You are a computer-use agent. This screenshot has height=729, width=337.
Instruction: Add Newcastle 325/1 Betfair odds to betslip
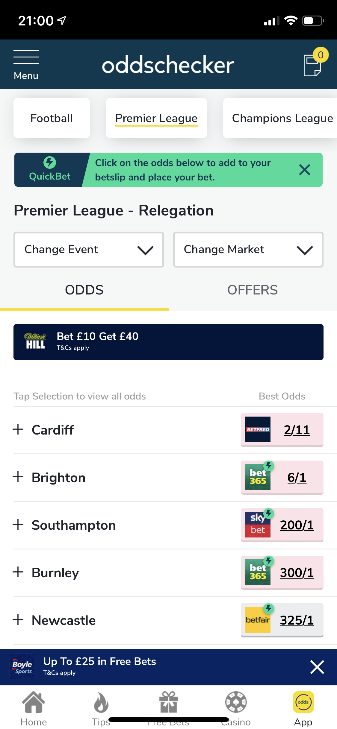click(x=282, y=620)
